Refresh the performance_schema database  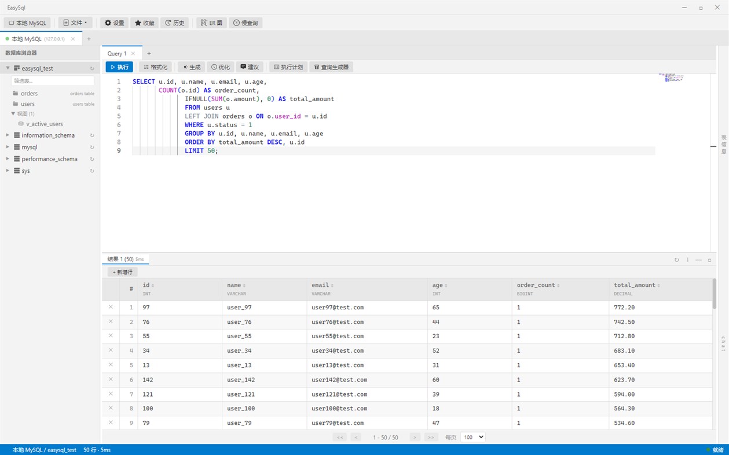(92, 159)
